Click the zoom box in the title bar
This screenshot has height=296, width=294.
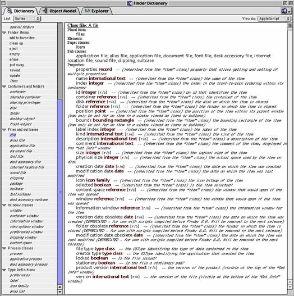click(x=285, y=3)
